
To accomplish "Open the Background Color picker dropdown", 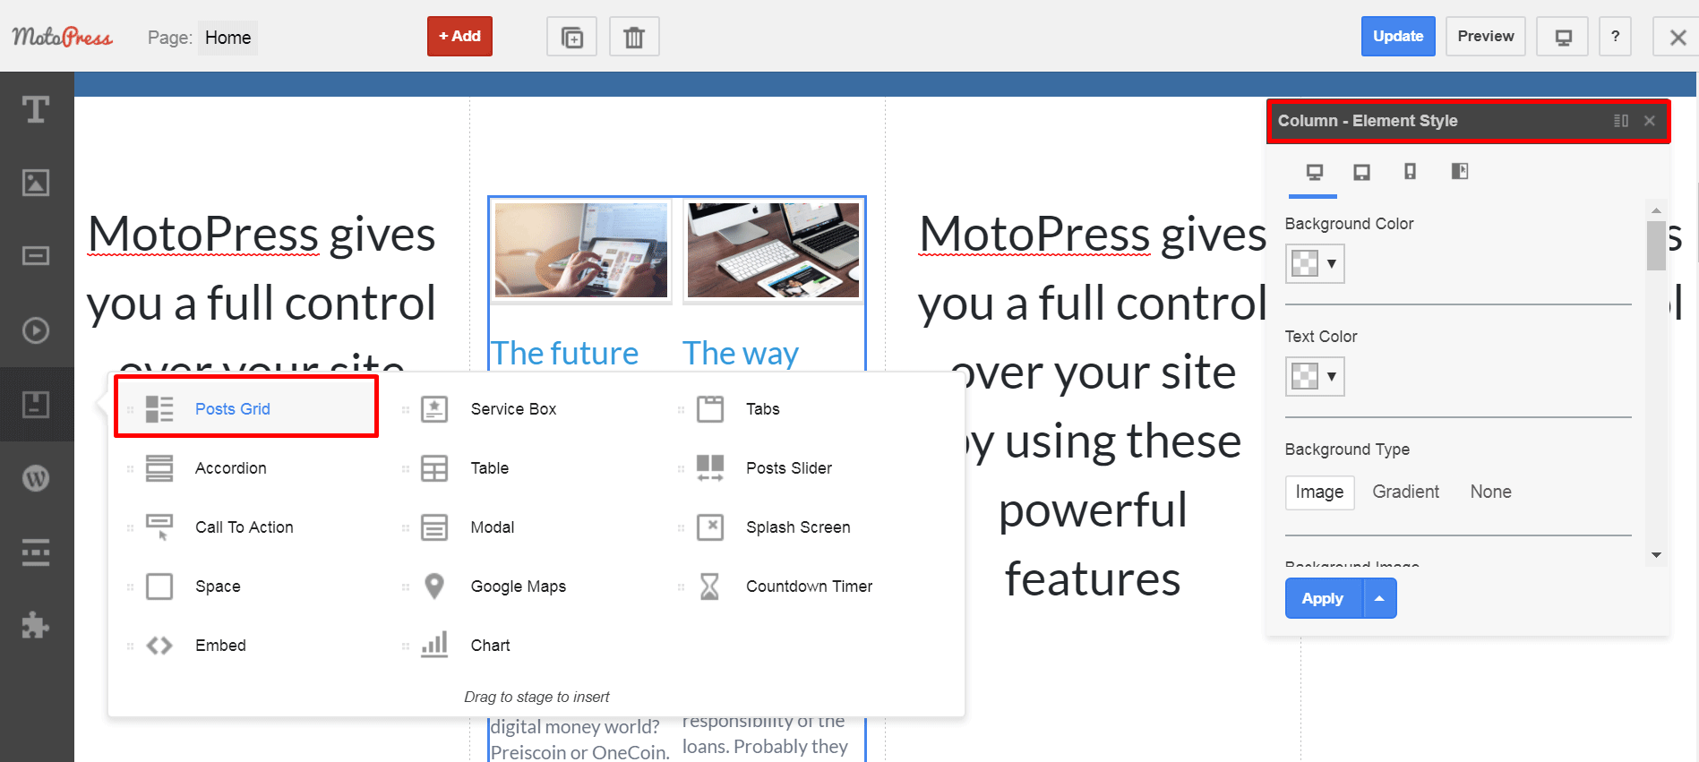I will (x=1315, y=263).
